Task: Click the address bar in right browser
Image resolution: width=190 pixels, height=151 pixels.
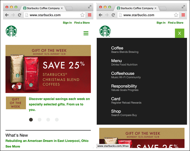Action: [148, 15]
